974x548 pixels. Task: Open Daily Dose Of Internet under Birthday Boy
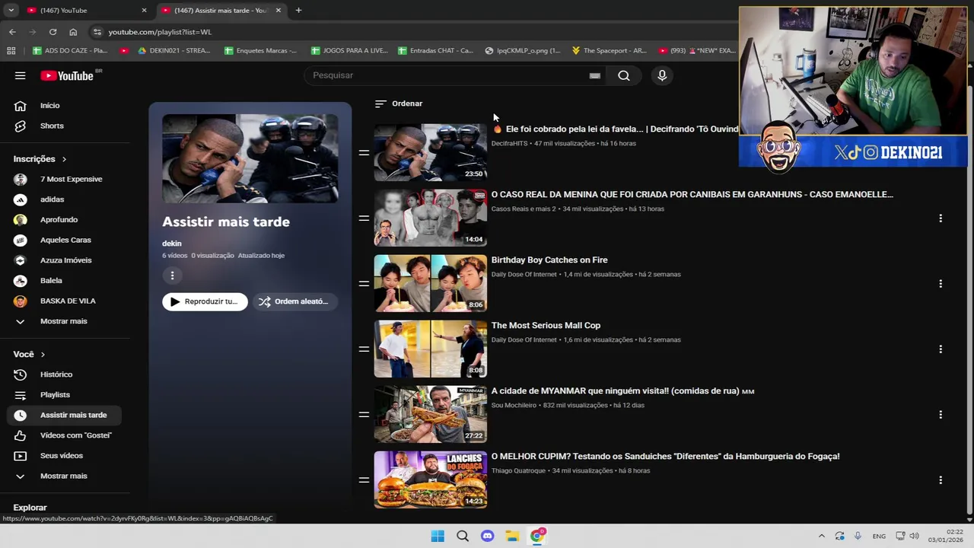(x=524, y=274)
